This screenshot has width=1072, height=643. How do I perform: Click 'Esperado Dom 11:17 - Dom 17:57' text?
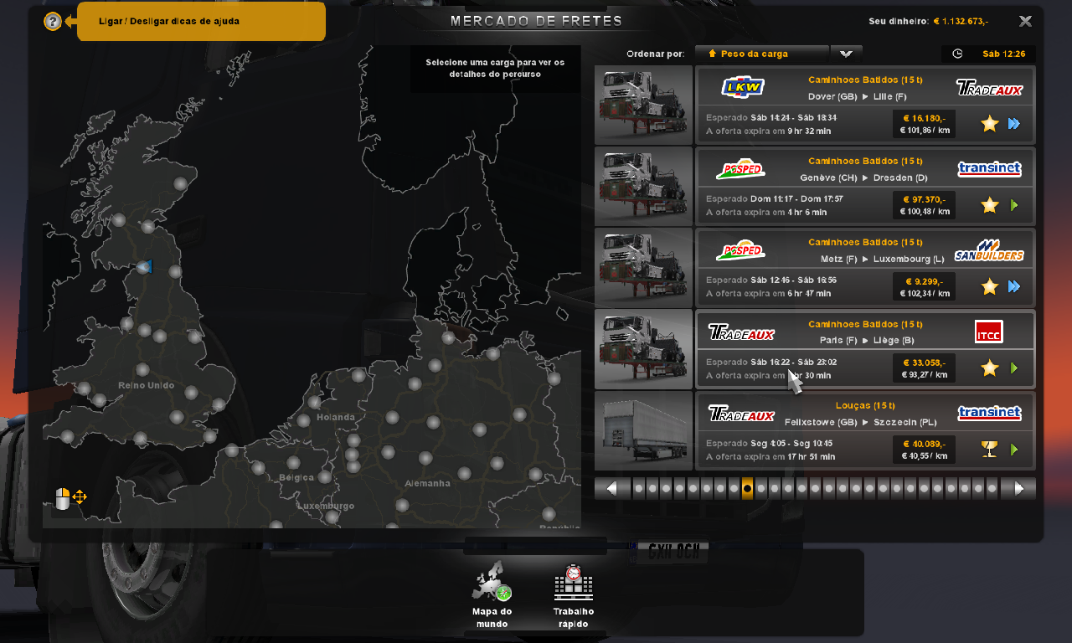coord(775,199)
